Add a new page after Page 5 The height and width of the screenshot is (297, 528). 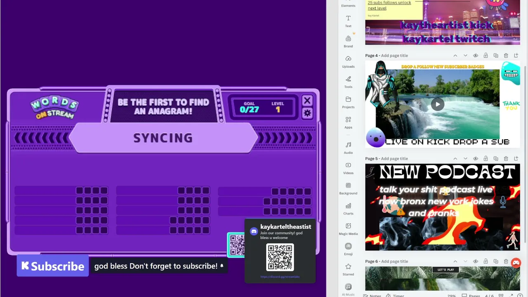click(x=516, y=158)
